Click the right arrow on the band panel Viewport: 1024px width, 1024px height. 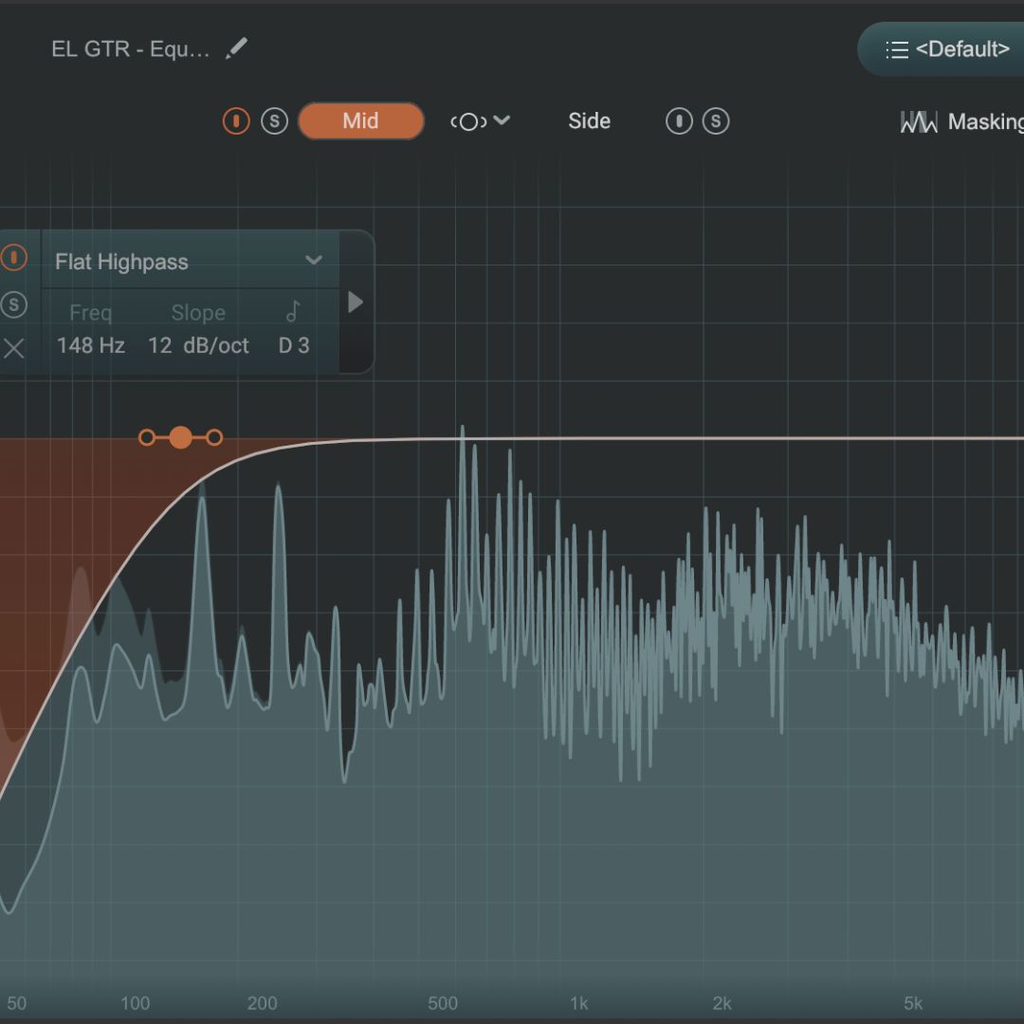click(356, 302)
